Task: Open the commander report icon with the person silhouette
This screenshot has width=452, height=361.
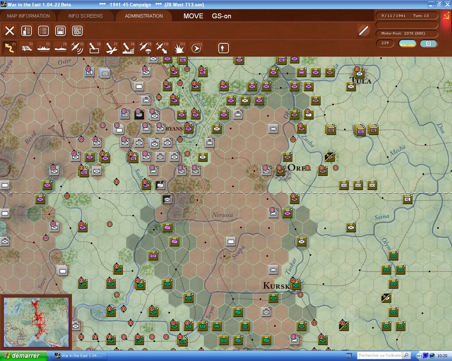Action: click(x=26, y=31)
